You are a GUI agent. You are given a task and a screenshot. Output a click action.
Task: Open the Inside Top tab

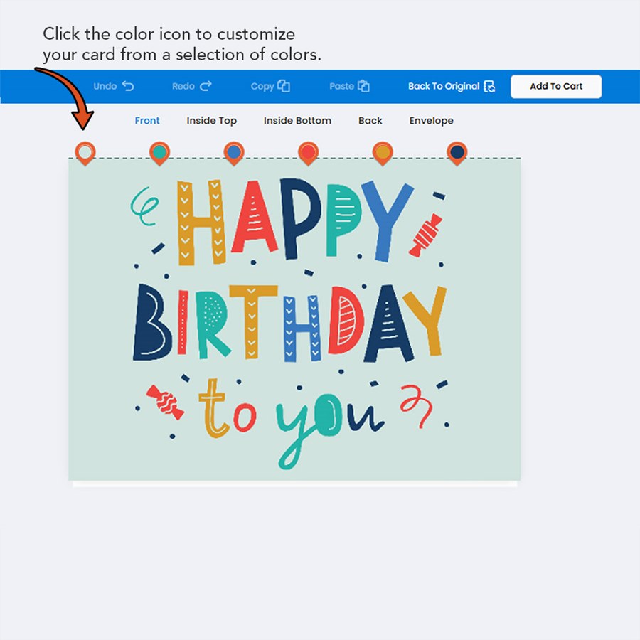click(211, 121)
